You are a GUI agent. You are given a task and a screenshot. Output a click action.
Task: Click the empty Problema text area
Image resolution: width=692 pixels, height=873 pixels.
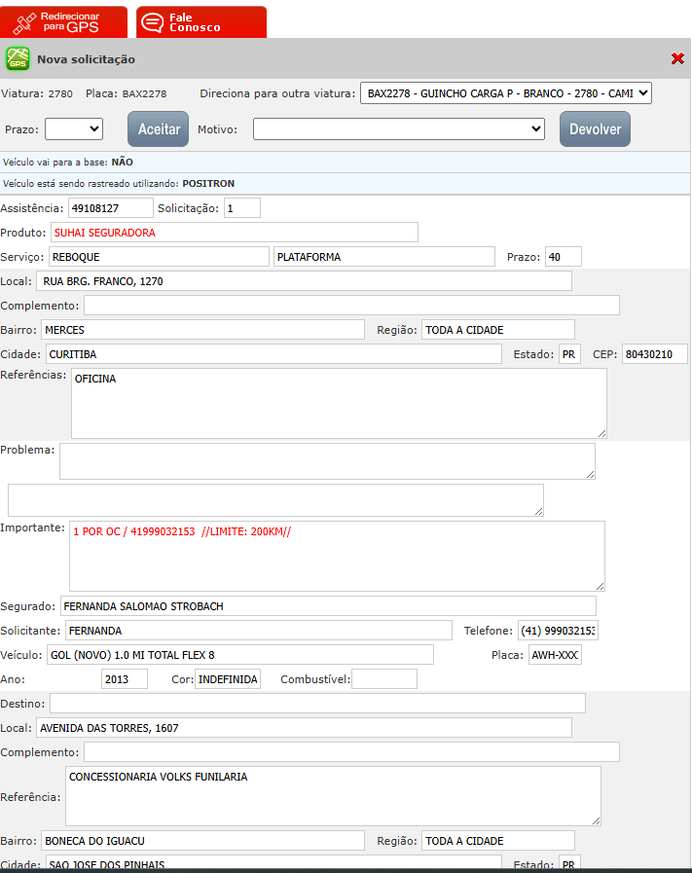point(327,461)
